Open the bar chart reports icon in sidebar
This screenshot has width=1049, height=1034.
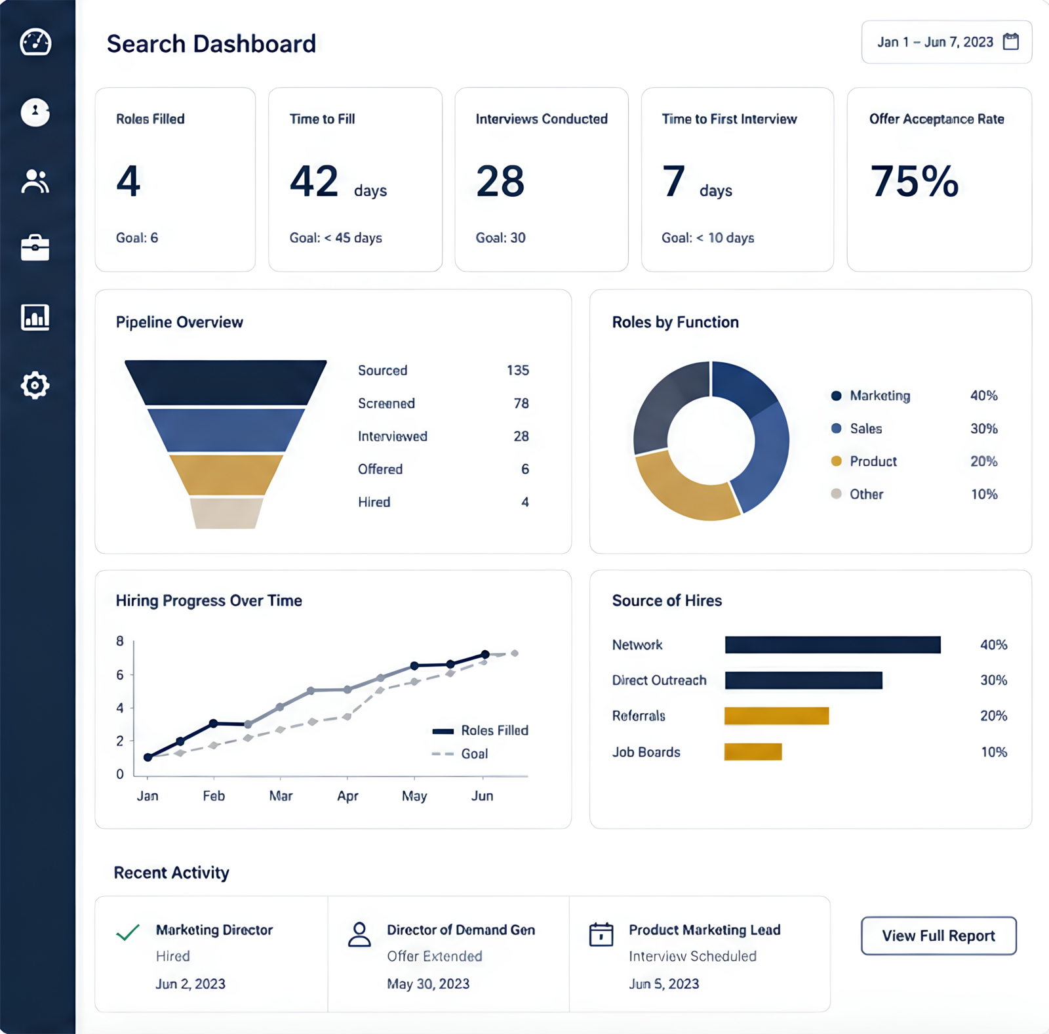tap(35, 317)
